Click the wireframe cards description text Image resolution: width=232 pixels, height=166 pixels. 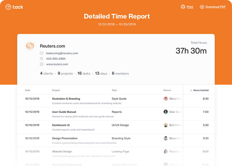tap(87, 103)
